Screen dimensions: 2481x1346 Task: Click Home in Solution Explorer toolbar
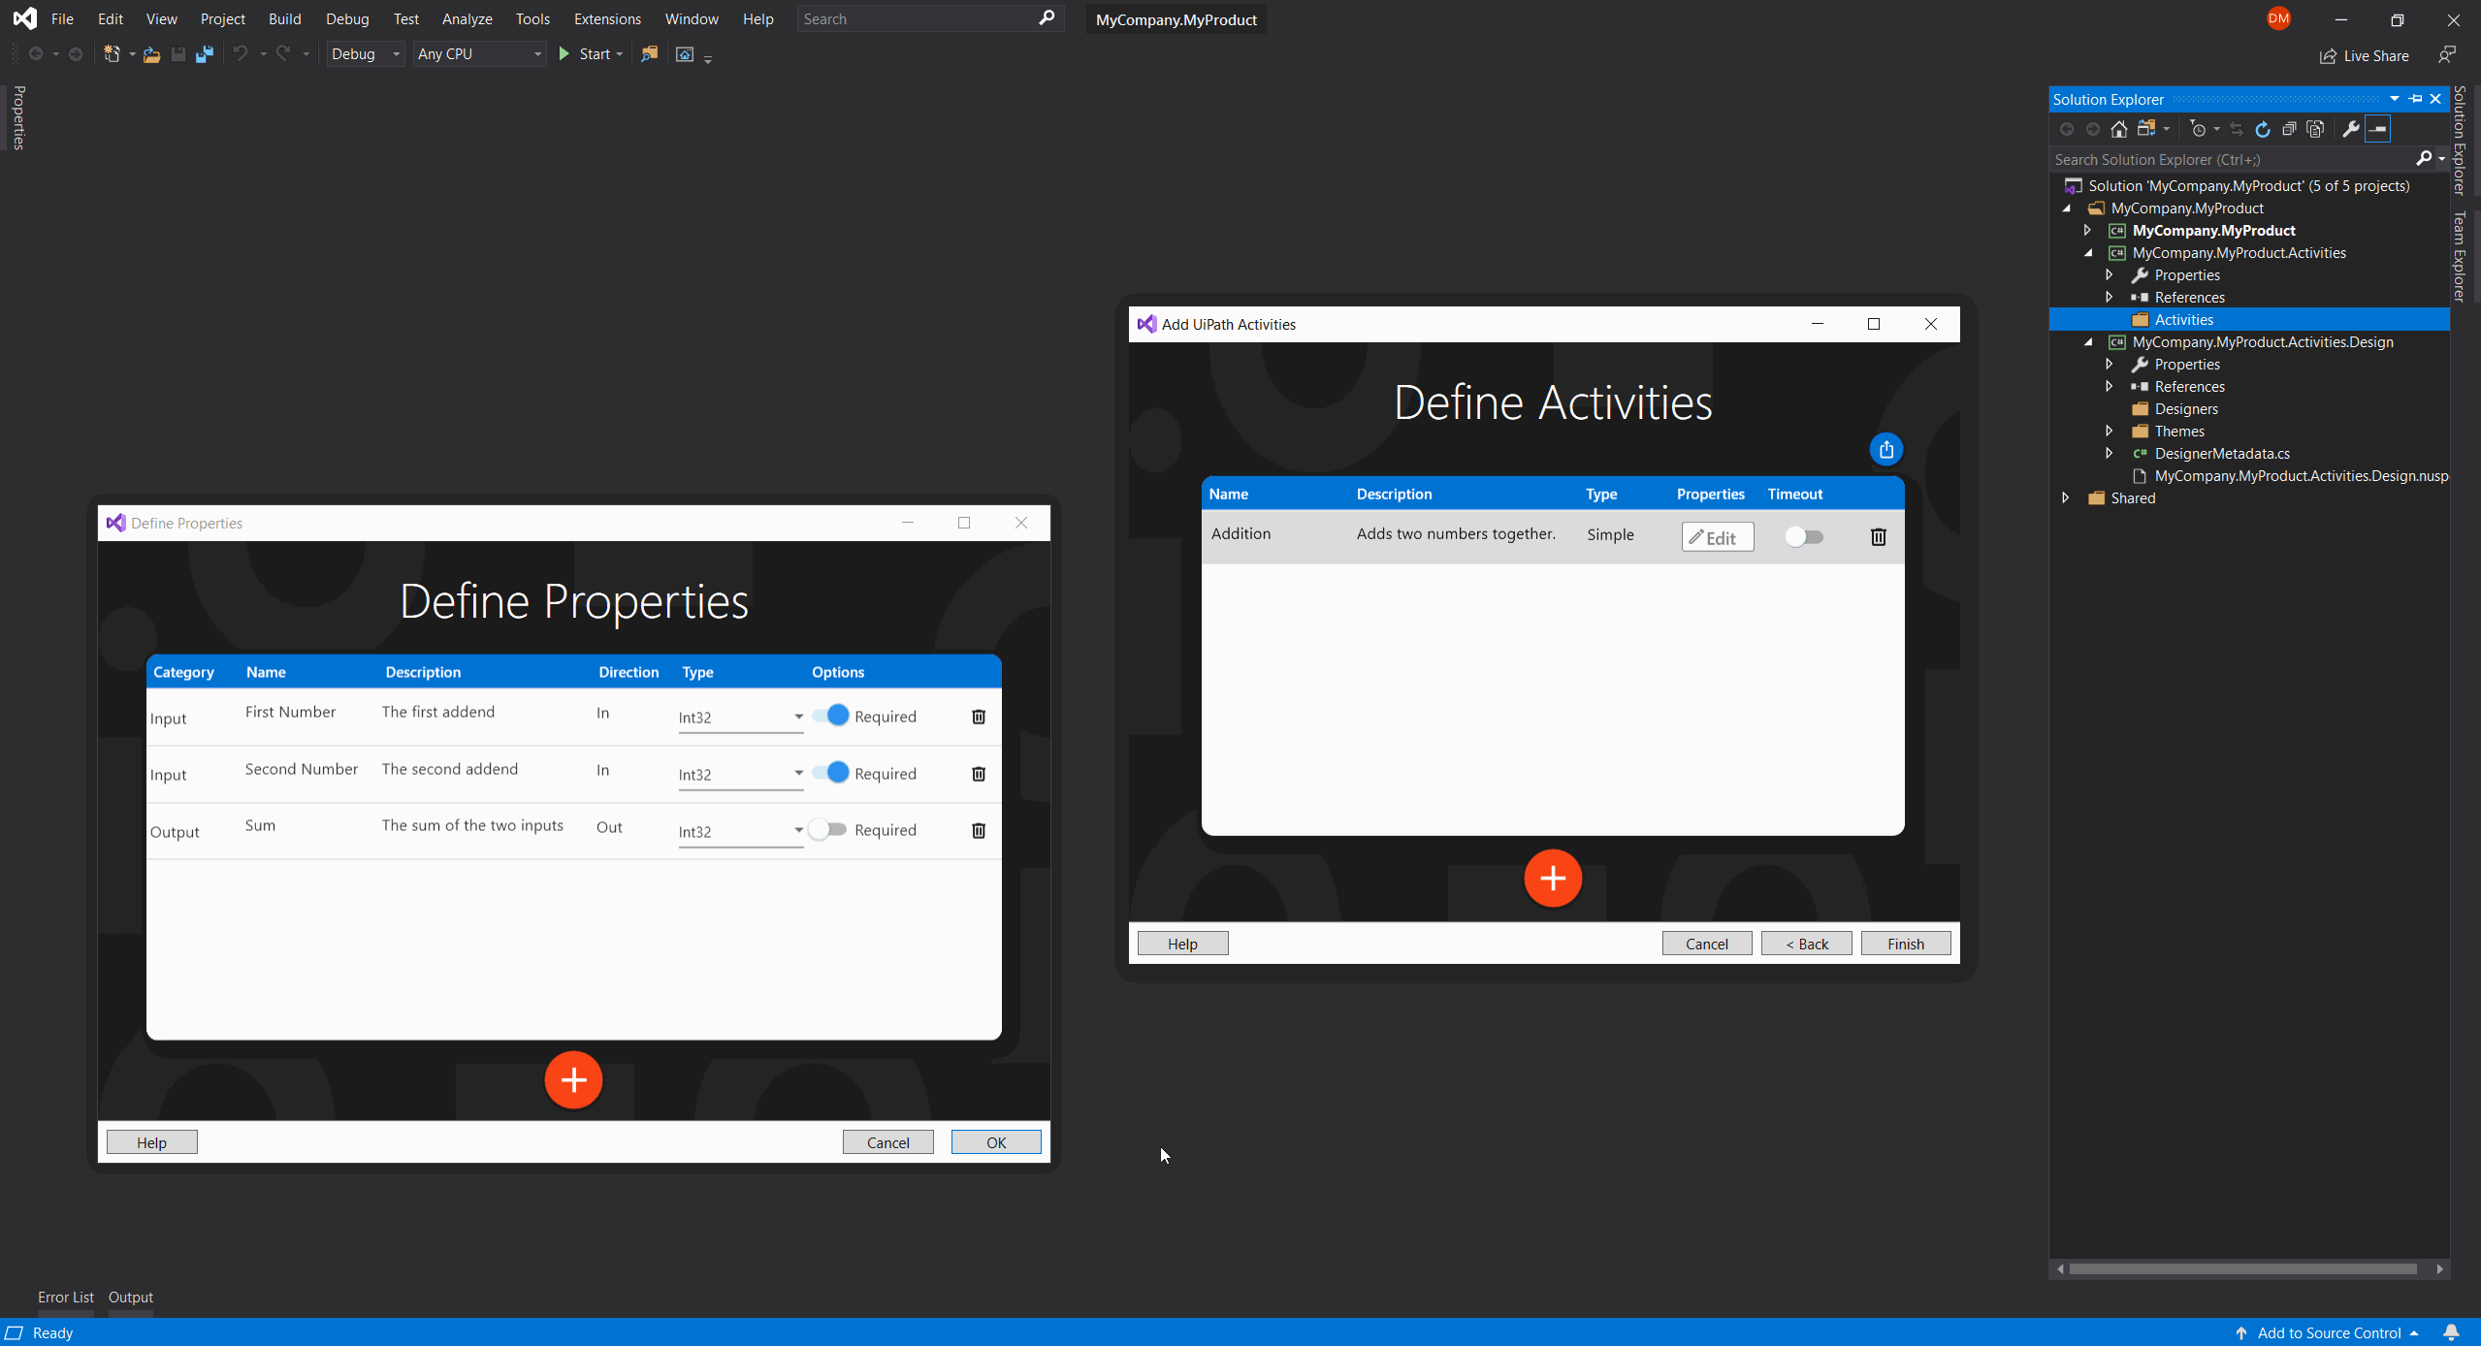(2120, 128)
